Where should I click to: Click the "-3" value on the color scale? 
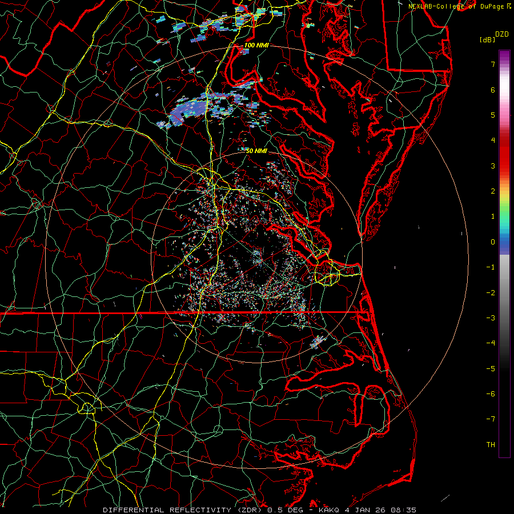[491, 318]
